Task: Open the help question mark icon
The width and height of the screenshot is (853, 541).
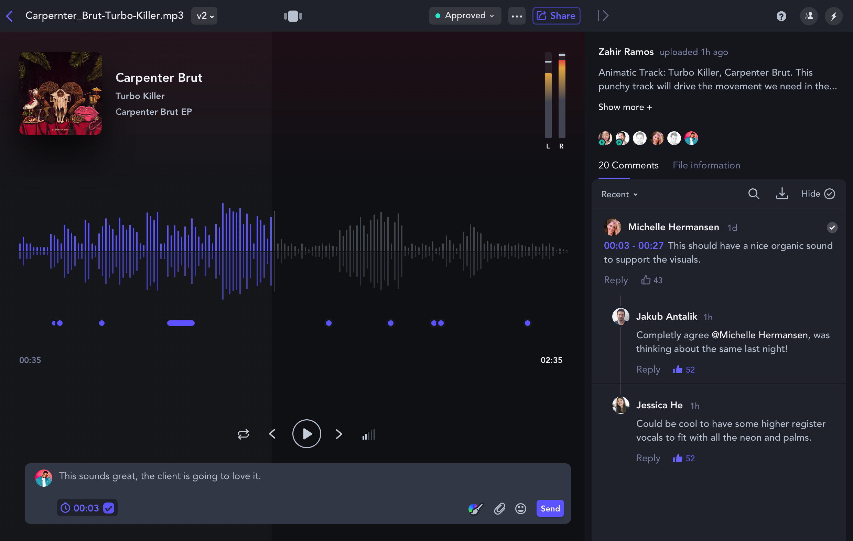Action: coord(781,16)
